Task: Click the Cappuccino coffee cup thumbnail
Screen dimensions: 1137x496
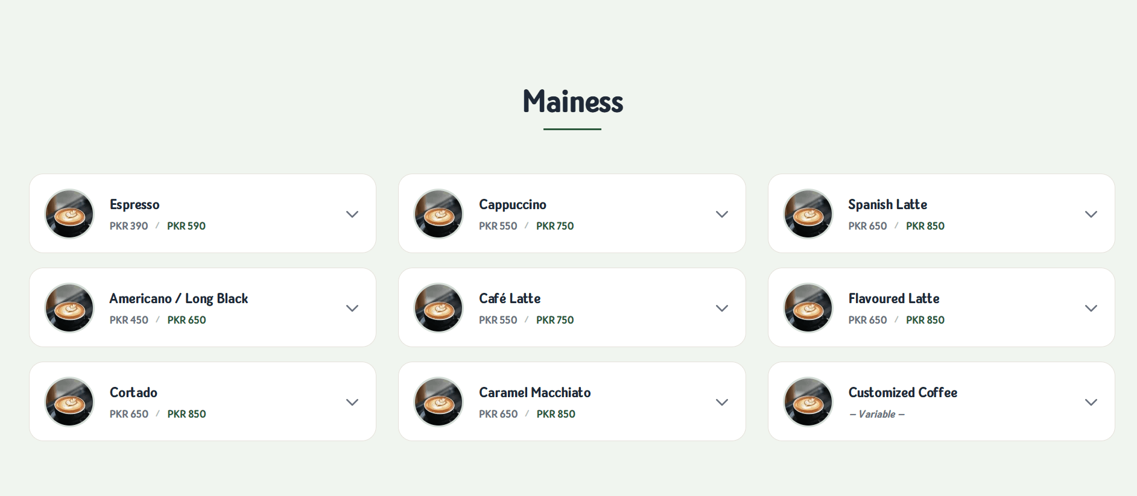Action: point(439,214)
